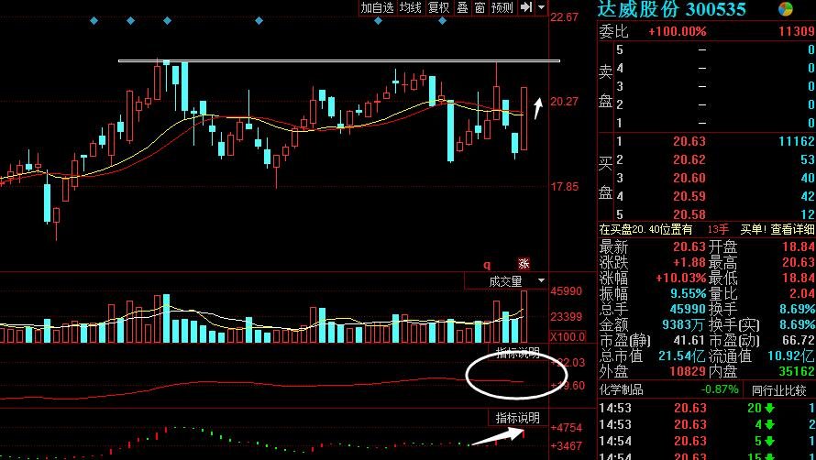Click the buy 1 volume 11162
This screenshot has height=460, width=816.
pyautogui.click(x=797, y=141)
